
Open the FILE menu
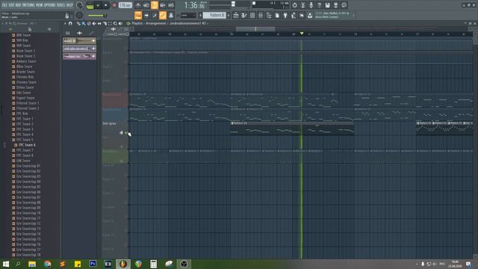[4, 5]
